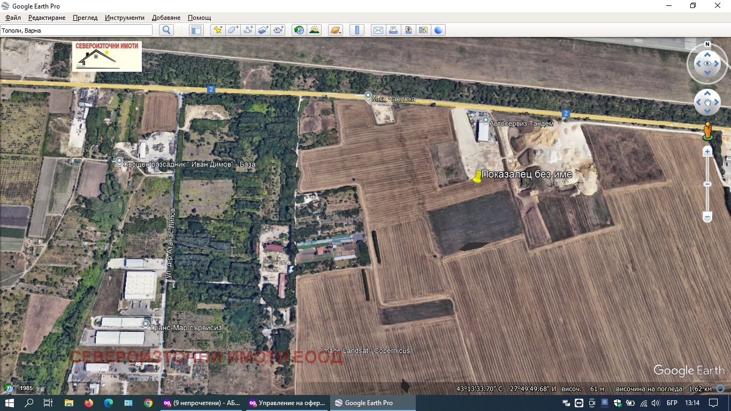Screen dimensions: 731x411
Task: Show historical imagery with the clock icon
Action: click(x=299, y=30)
